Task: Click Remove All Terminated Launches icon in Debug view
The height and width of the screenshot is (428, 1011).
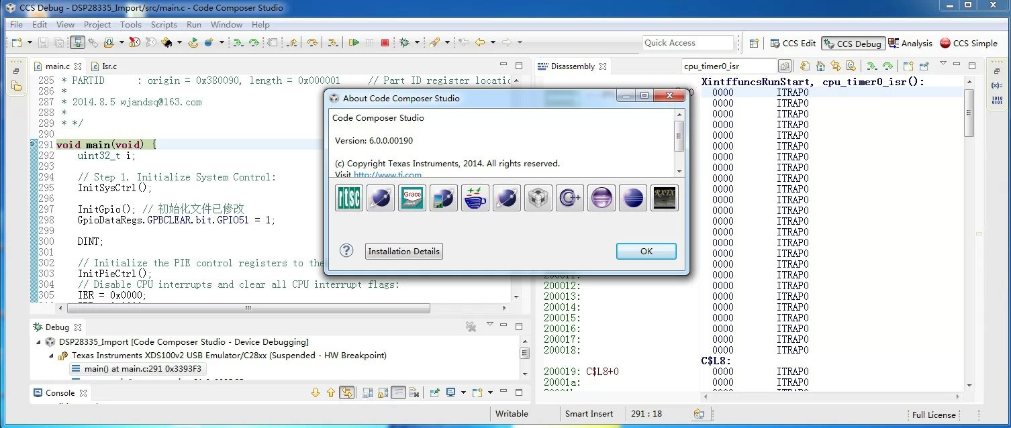Action: tap(471, 327)
